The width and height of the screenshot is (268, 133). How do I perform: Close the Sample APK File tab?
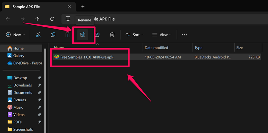tap(69, 7)
